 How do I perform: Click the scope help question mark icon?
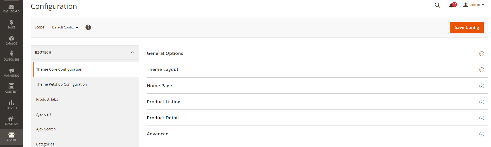pyautogui.click(x=88, y=27)
